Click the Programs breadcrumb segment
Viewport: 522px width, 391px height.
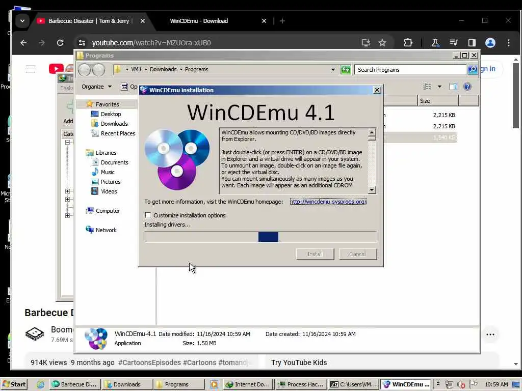tap(196, 69)
